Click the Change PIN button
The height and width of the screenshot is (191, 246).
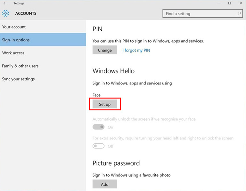(105, 50)
